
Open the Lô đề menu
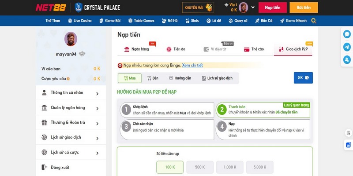point(214,21)
